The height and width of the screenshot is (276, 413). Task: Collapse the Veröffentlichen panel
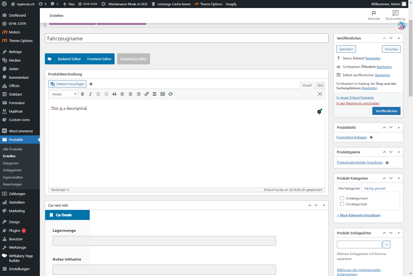click(399, 38)
